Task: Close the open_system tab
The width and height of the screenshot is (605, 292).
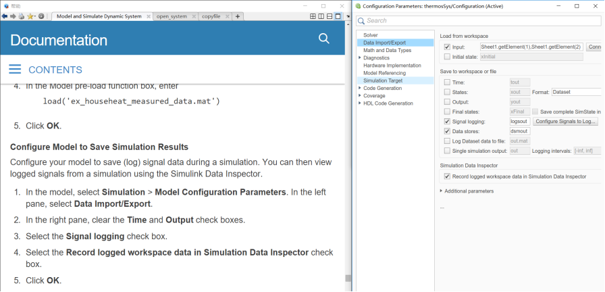Action: [x=193, y=16]
